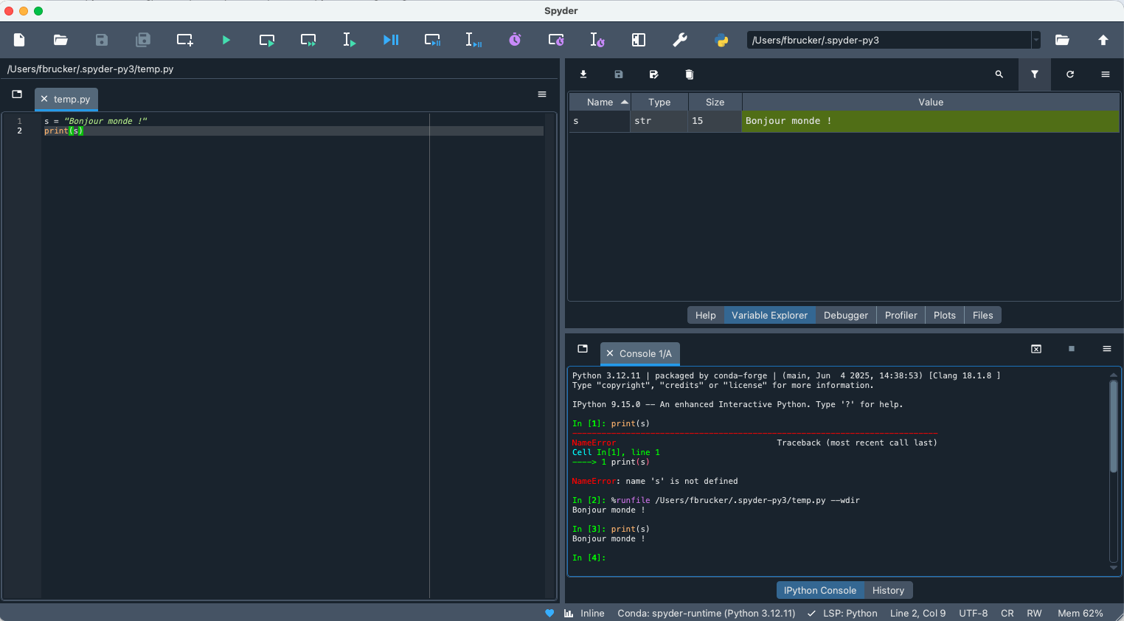The height and width of the screenshot is (621, 1124).
Task: Import data into Variable Explorer
Action: point(583,74)
